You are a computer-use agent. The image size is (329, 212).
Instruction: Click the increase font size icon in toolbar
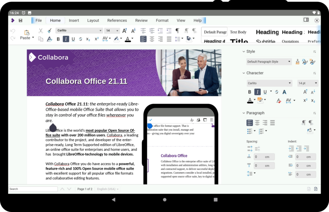click(x=125, y=30)
